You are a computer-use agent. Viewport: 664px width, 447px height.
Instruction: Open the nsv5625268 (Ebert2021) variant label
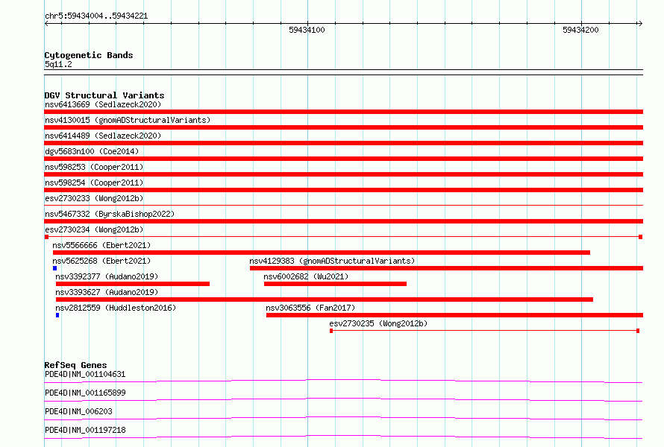coord(101,261)
